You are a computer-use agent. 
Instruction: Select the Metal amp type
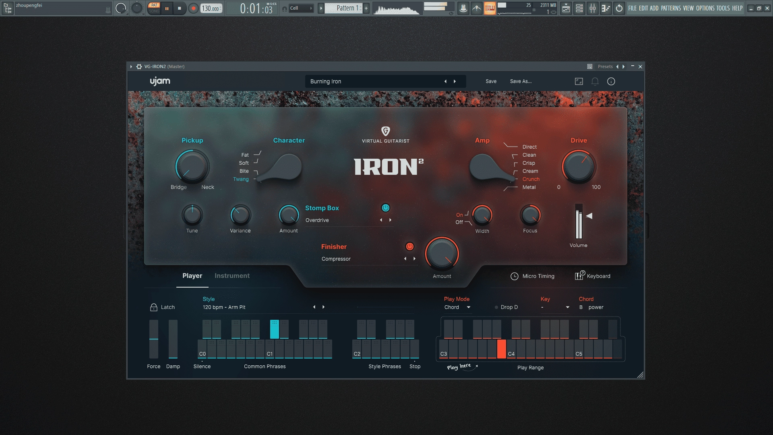coord(529,187)
